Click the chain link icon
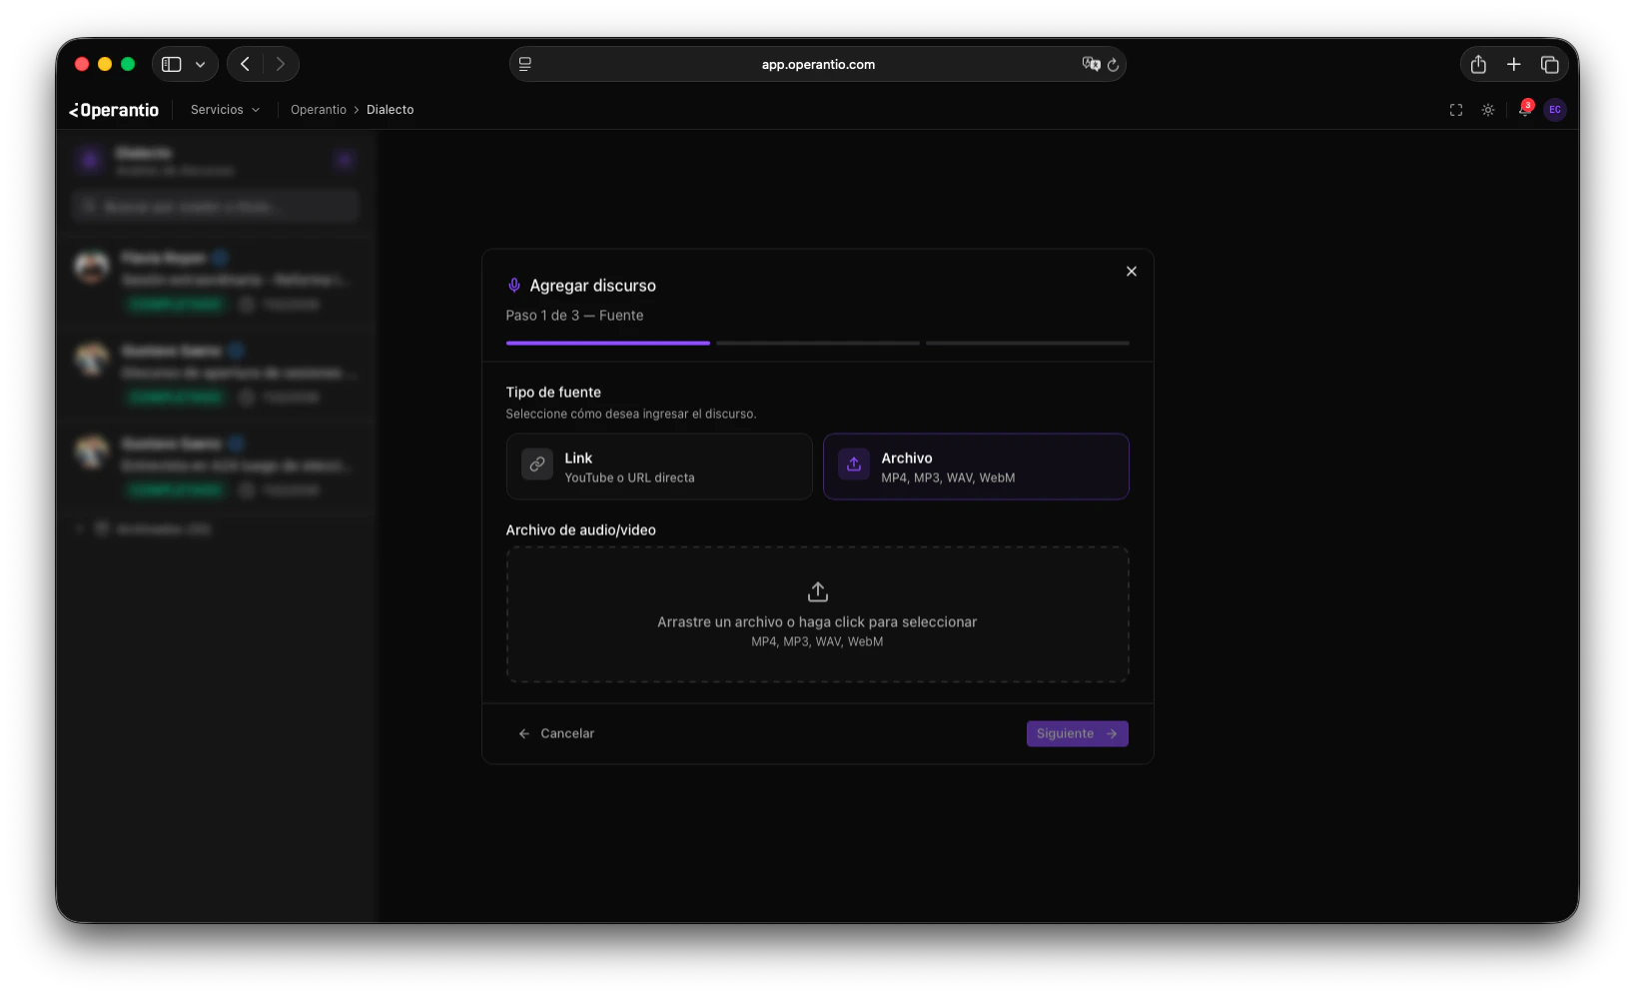The height and width of the screenshot is (997, 1635). (537, 465)
